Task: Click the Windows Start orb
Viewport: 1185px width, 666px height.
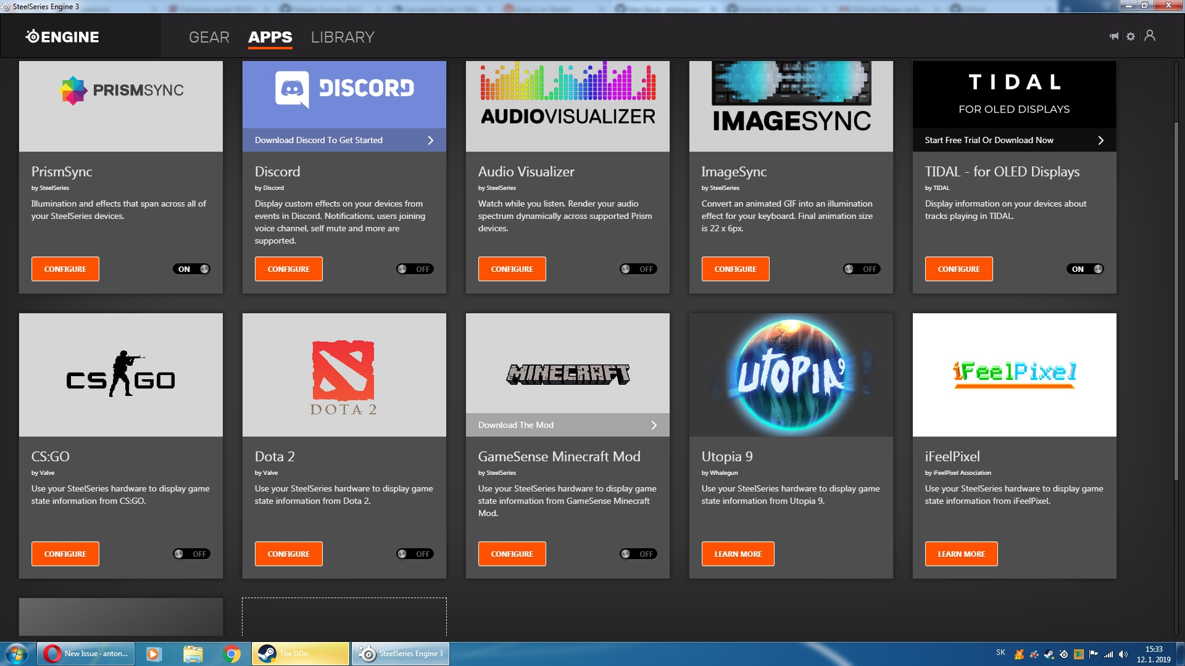Action: pos(17,654)
